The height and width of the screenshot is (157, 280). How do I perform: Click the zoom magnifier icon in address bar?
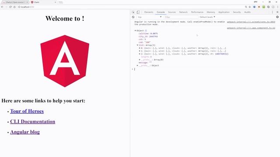[x=246, y=7]
